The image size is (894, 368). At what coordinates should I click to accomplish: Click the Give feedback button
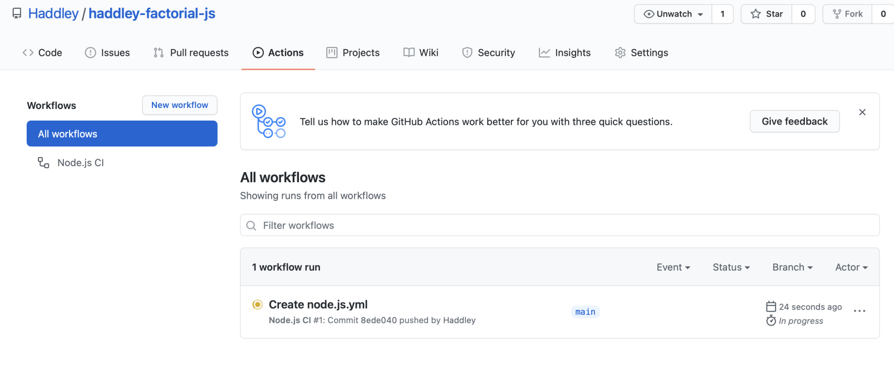[794, 122]
